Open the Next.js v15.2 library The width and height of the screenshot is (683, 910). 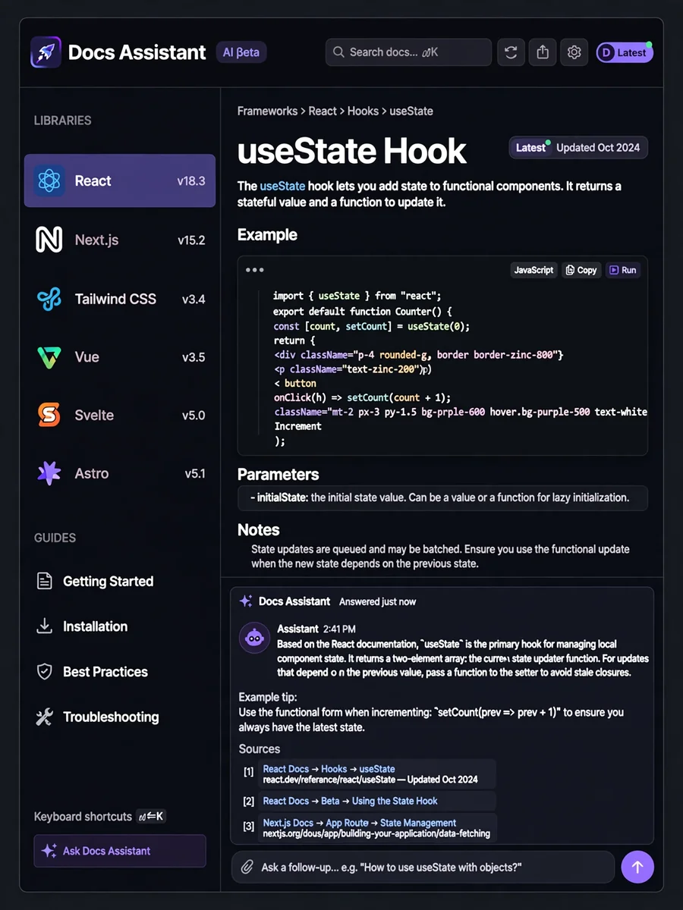[120, 240]
